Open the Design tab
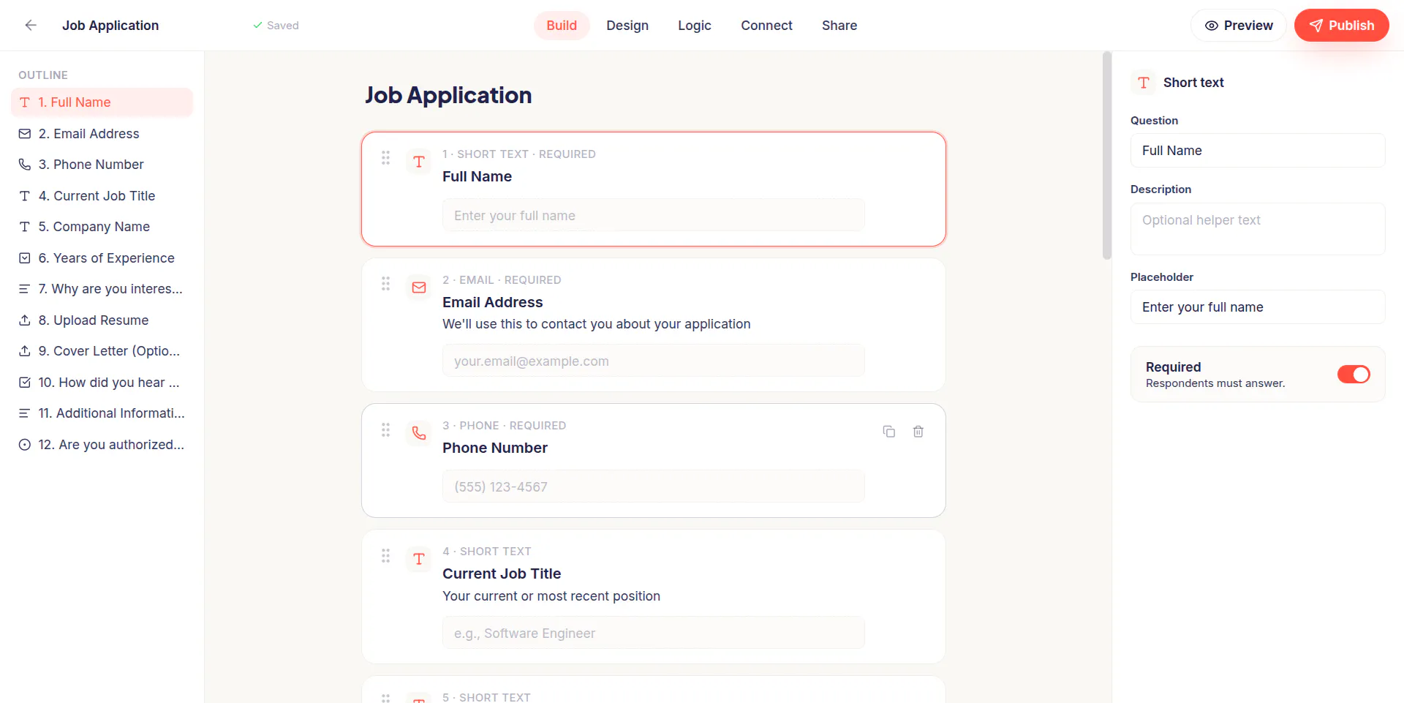The image size is (1404, 703). click(x=627, y=26)
